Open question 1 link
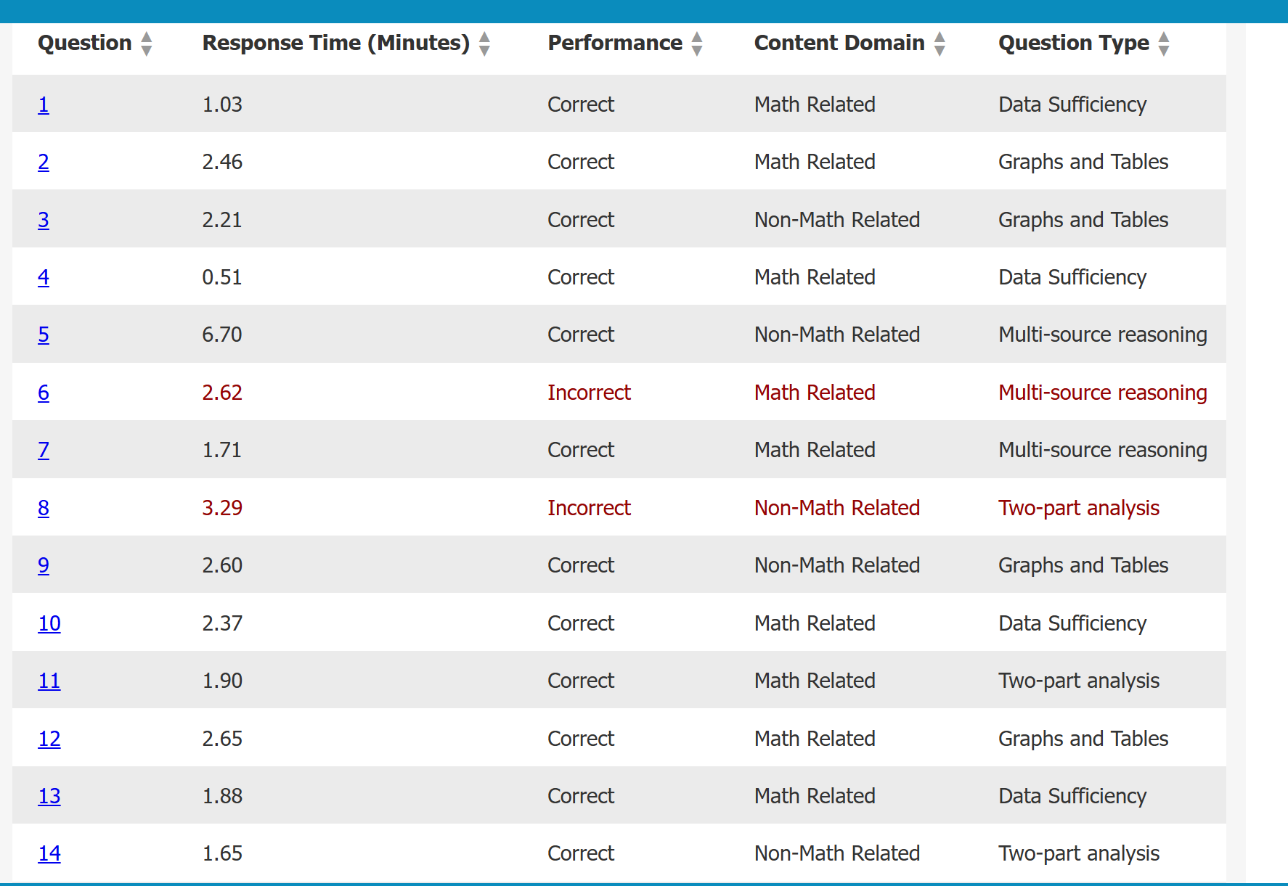The height and width of the screenshot is (886, 1288). (44, 104)
